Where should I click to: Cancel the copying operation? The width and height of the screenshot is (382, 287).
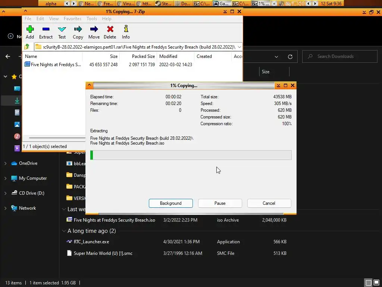tap(269, 203)
